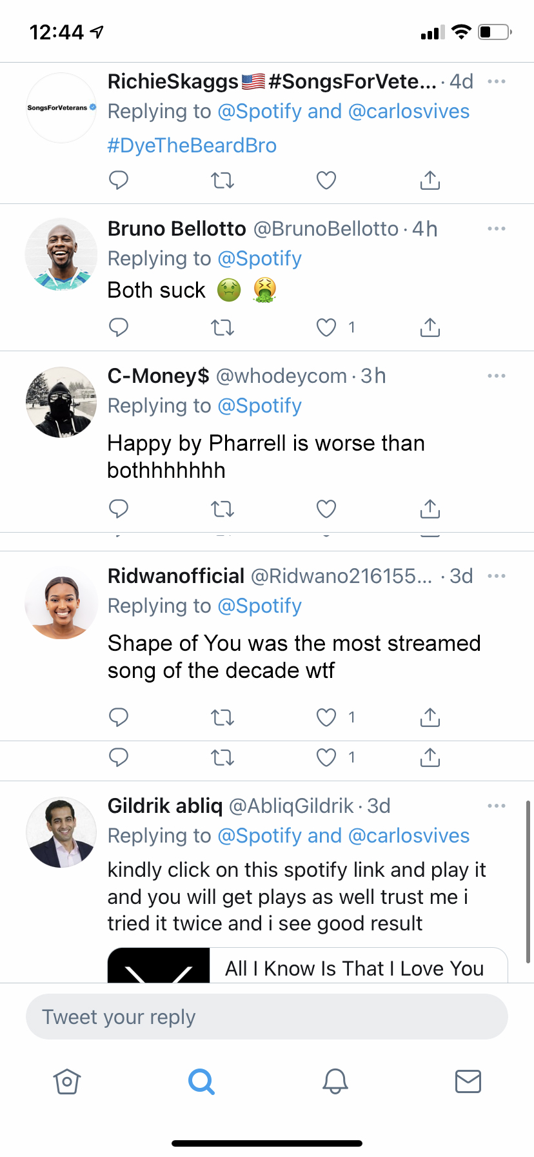The image size is (534, 1157).
Task: Open @carlosvives mention in Gildrik's reply
Action: (409, 836)
